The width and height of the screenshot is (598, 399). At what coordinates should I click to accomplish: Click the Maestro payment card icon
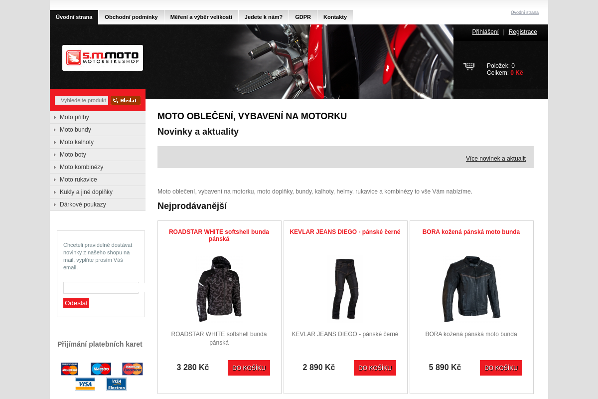click(101, 369)
